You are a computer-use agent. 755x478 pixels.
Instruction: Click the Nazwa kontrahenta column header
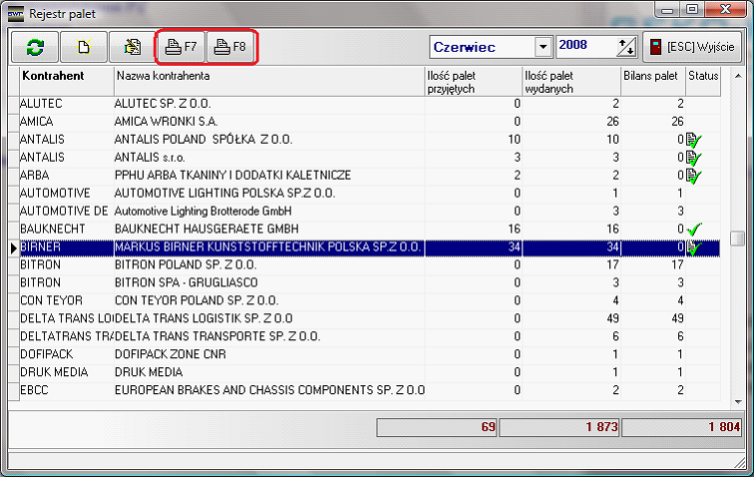point(268,77)
